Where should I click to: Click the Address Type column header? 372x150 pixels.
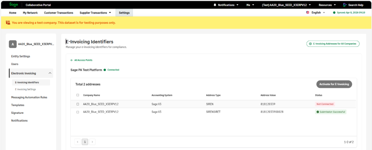213,95
